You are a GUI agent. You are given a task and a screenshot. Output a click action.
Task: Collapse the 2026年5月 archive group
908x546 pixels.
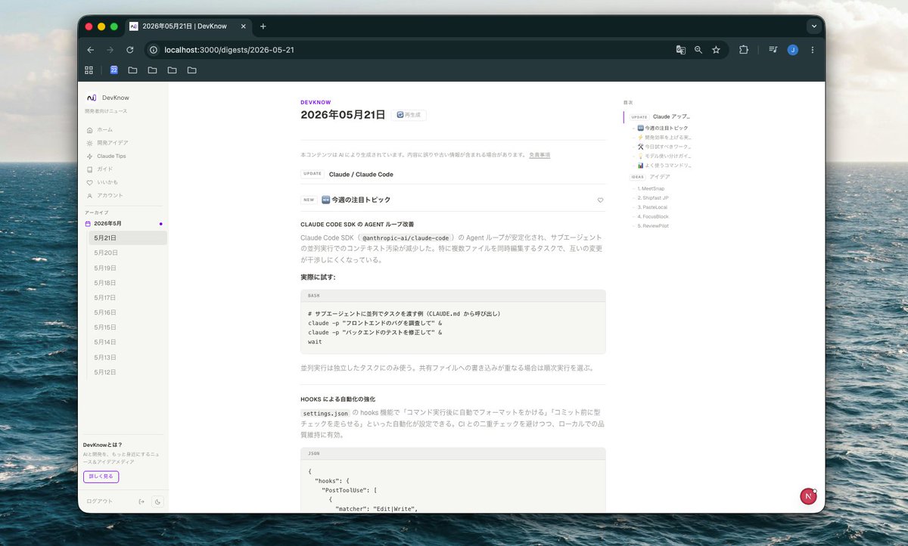pos(124,224)
